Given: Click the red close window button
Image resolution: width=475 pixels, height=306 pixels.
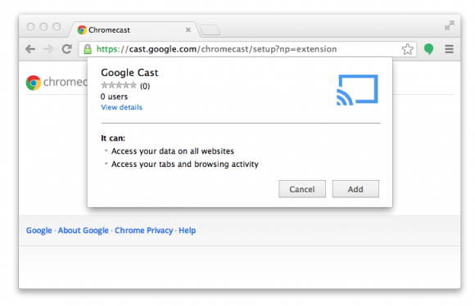Looking at the screenshot, I should 30,27.
